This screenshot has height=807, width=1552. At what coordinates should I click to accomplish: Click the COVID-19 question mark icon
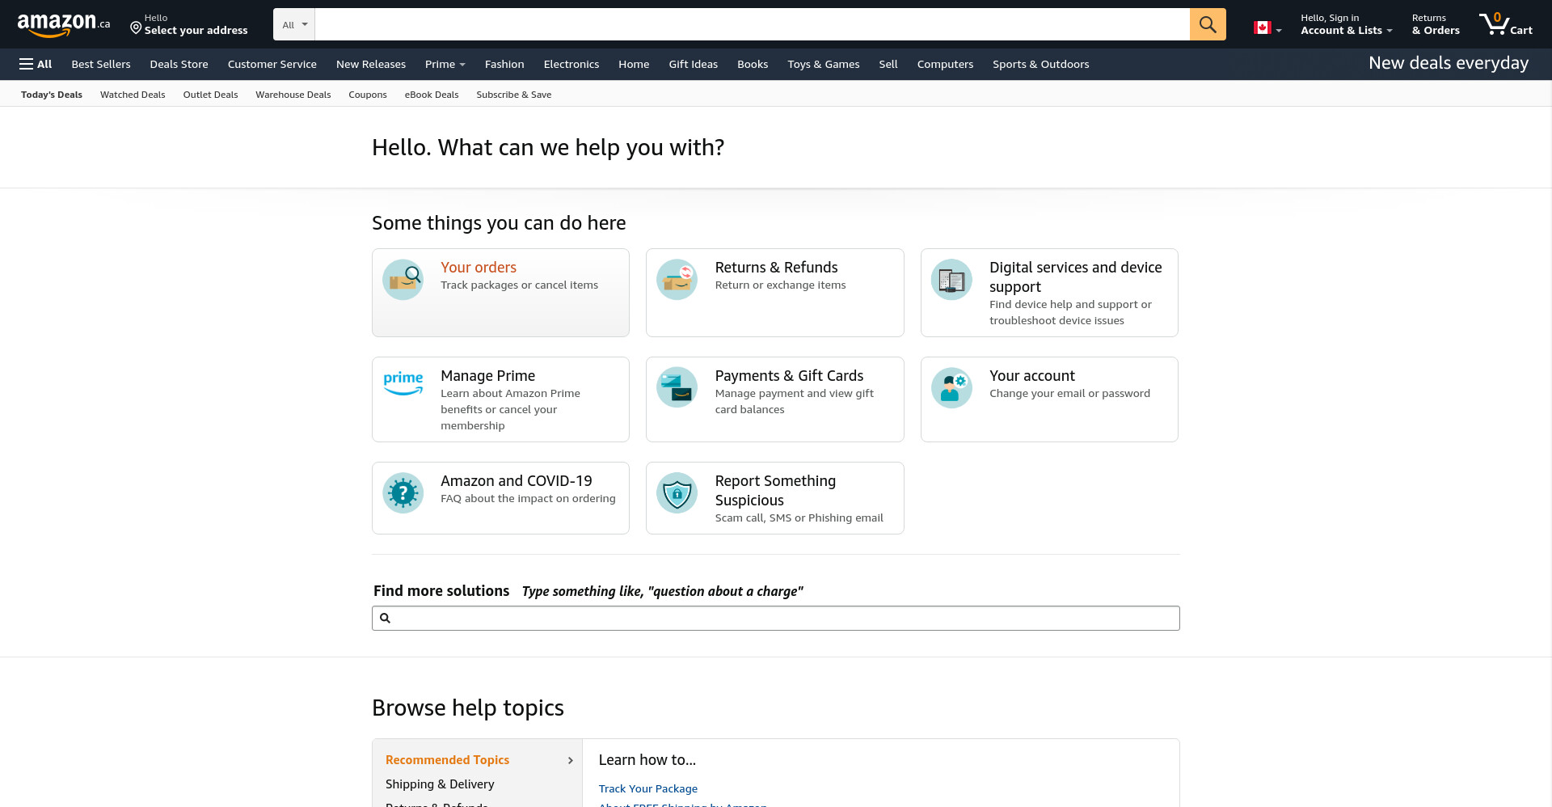pos(403,492)
